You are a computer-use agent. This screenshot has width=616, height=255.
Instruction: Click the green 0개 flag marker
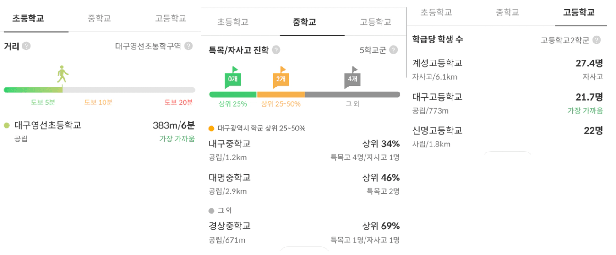click(x=233, y=78)
